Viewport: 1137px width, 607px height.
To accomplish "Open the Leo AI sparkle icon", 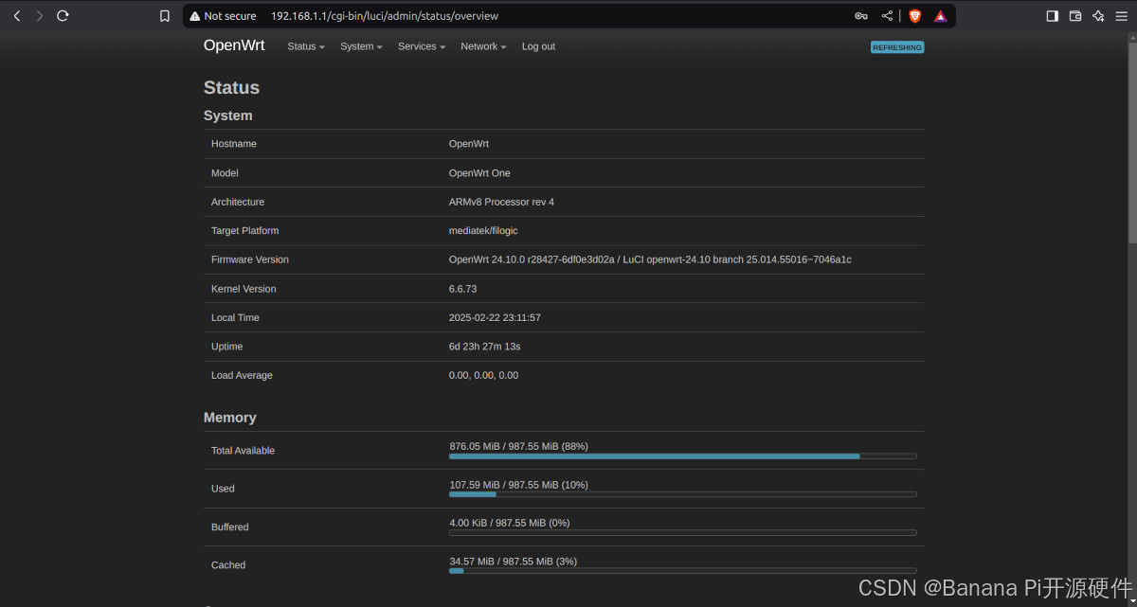I will tap(1098, 16).
